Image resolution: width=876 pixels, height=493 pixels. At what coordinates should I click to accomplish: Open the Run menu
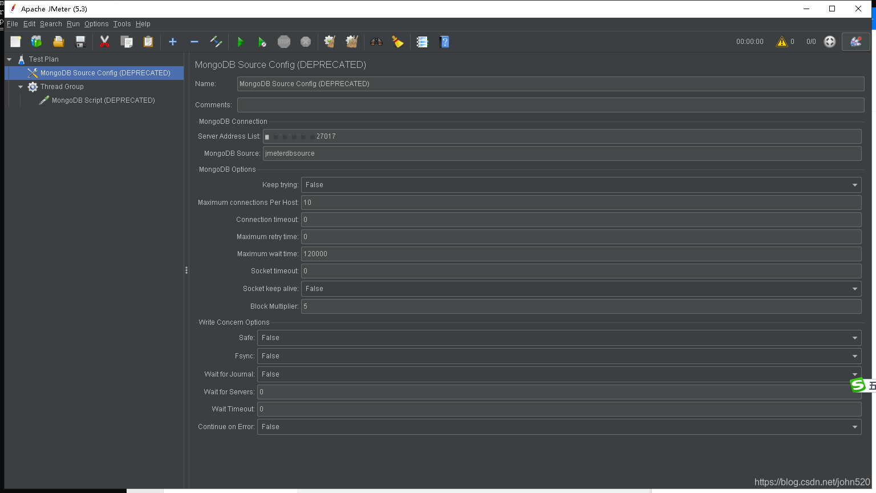(73, 24)
